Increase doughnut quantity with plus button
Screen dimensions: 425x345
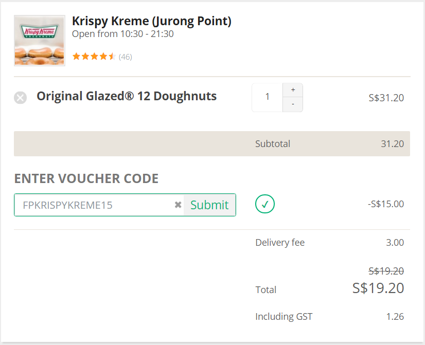(x=293, y=90)
